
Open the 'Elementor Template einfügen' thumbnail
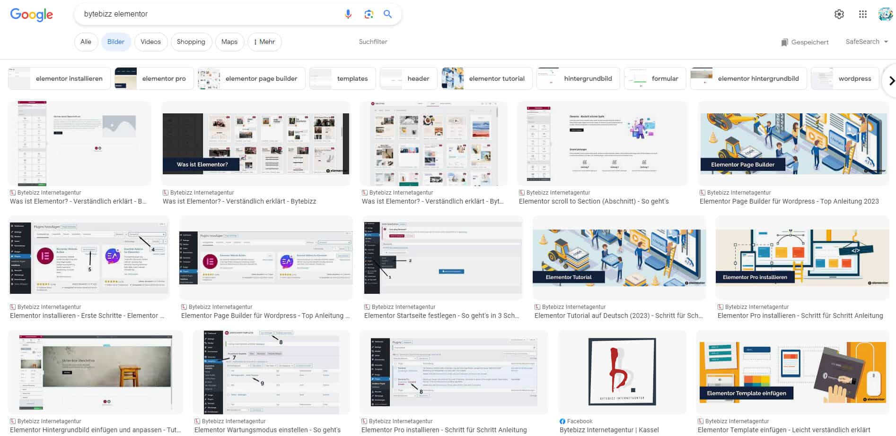click(x=792, y=372)
